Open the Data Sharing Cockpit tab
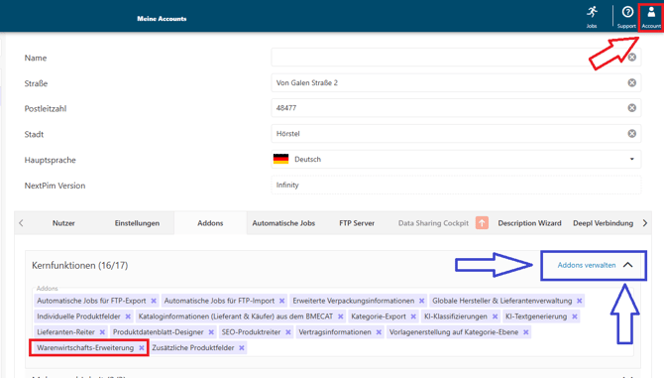 pos(433,223)
